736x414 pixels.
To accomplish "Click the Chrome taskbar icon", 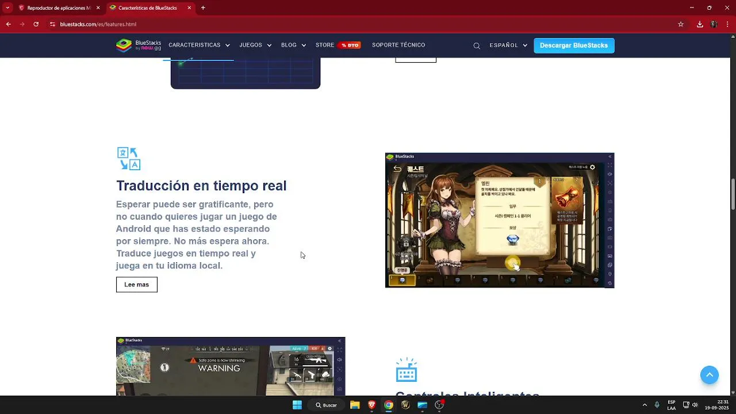I will [x=389, y=405].
